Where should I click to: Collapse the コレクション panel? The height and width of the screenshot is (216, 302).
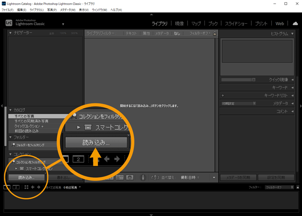pos(10,154)
